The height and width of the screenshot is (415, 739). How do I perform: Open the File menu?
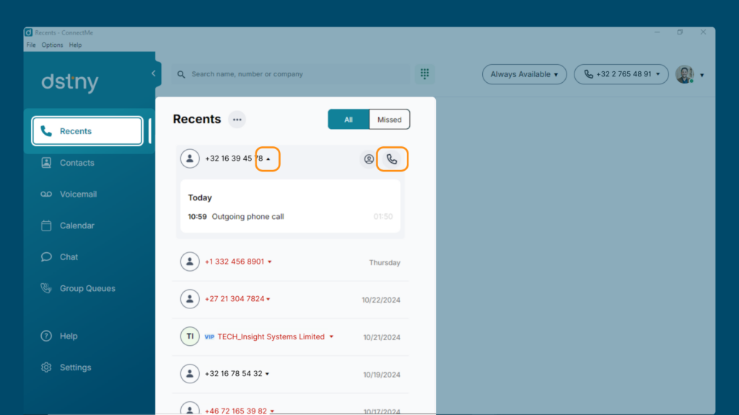pos(31,45)
